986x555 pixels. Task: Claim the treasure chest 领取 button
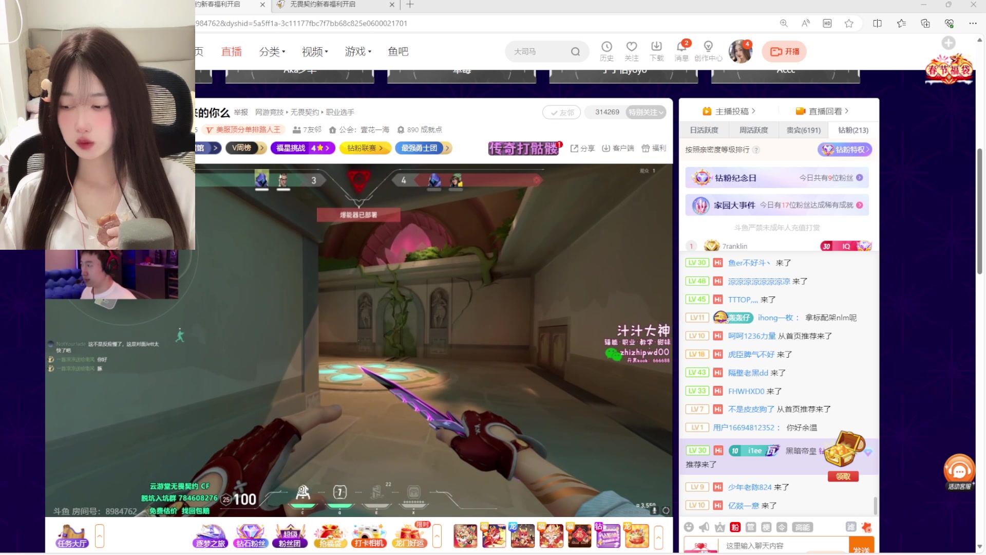pos(843,476)
